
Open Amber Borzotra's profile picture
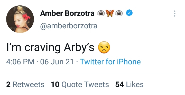(x=20, y=19)
